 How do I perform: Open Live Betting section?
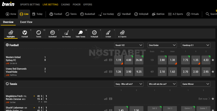point(50,5)
